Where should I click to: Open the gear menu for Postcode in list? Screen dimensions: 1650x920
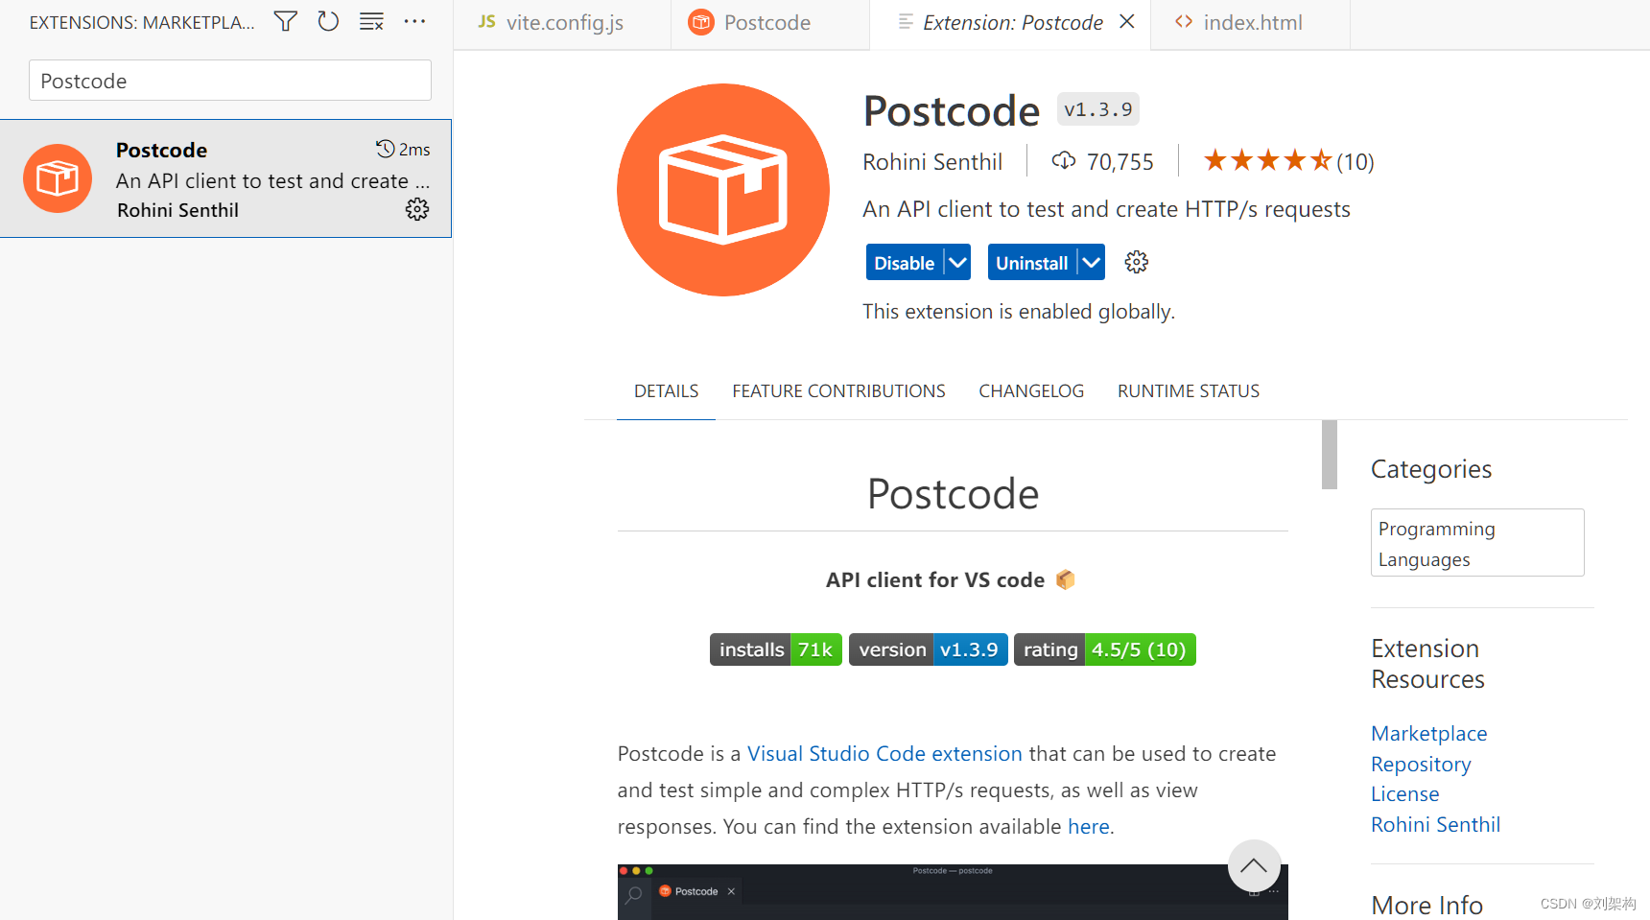pyautogui.click(x=417, y=209)
